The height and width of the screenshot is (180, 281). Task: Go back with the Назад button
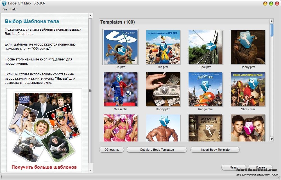pos(234,167)
